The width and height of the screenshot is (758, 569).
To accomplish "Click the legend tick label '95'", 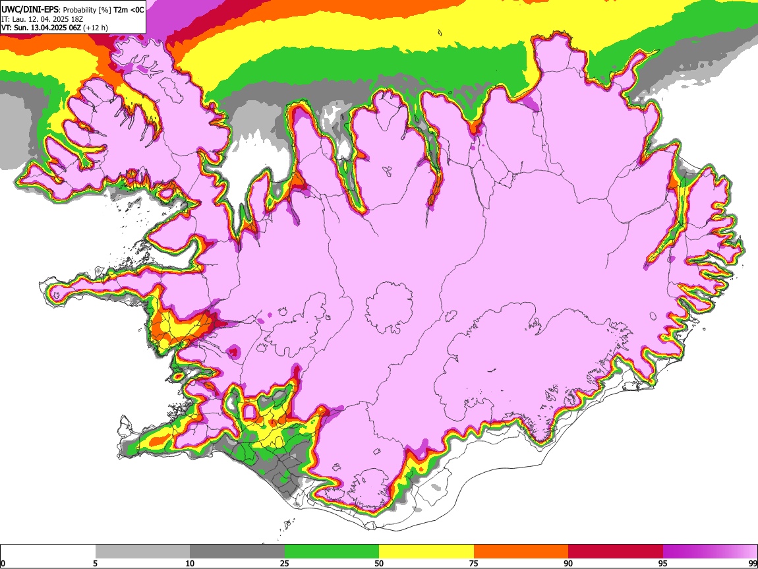I will [x=663, y=564].
